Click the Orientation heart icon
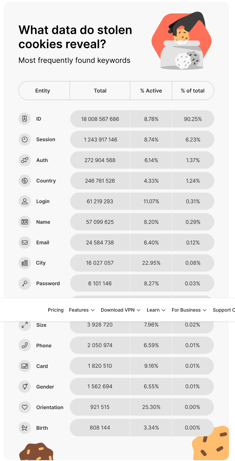235x461 pixels. coord(25,407)
